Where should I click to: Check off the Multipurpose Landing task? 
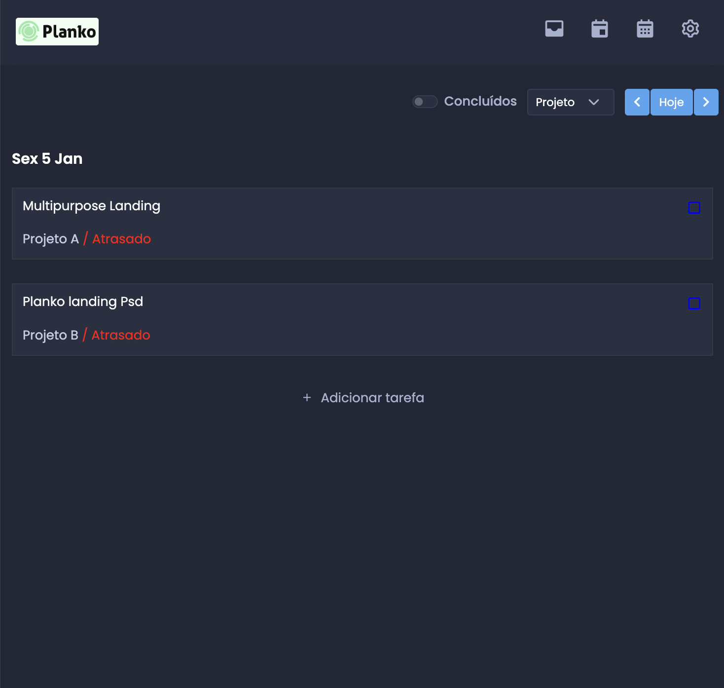click(694, 208)
